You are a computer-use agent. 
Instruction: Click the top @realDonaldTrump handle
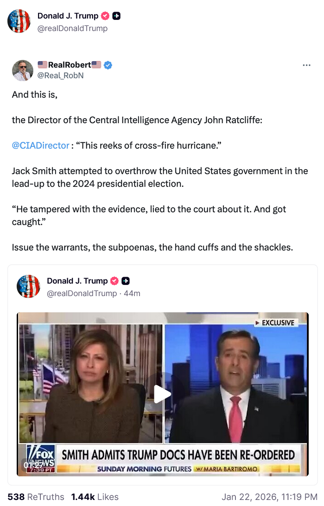tap(72, 28)
